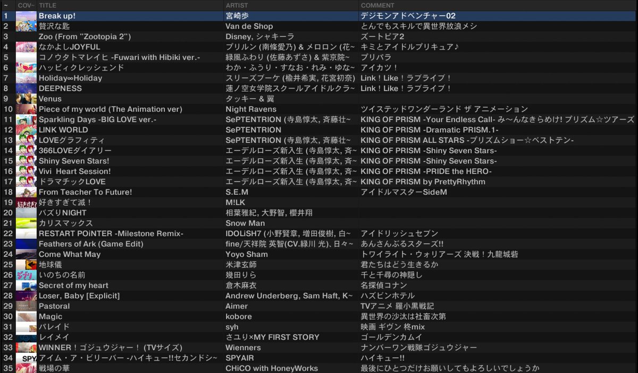Image resolution: width=638 pixels, height=373 pixels.
Task: Select track LOVEグラフィティ
Action: tap(72, 141)
